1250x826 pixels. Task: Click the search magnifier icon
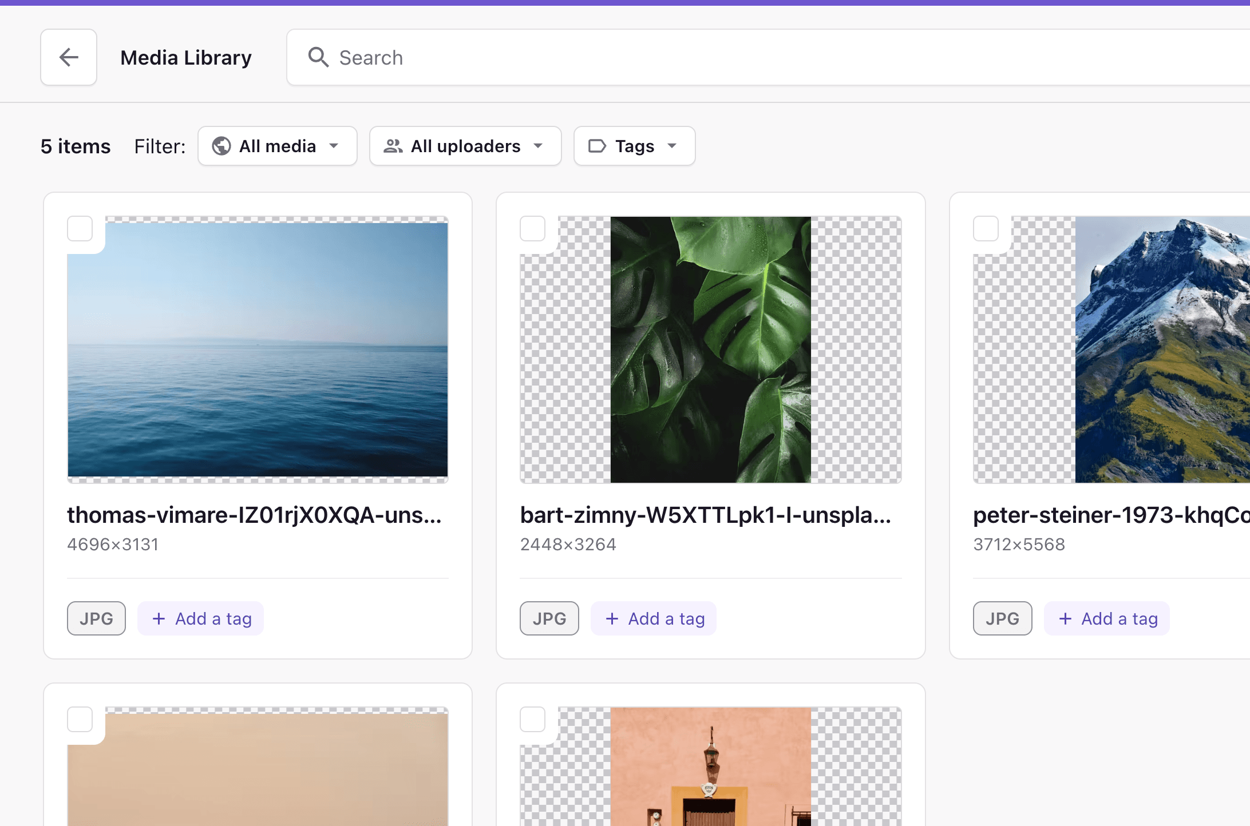point(319,57)
